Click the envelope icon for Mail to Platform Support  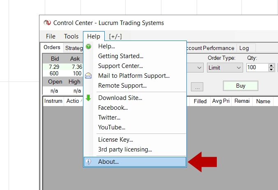(88, 76)
